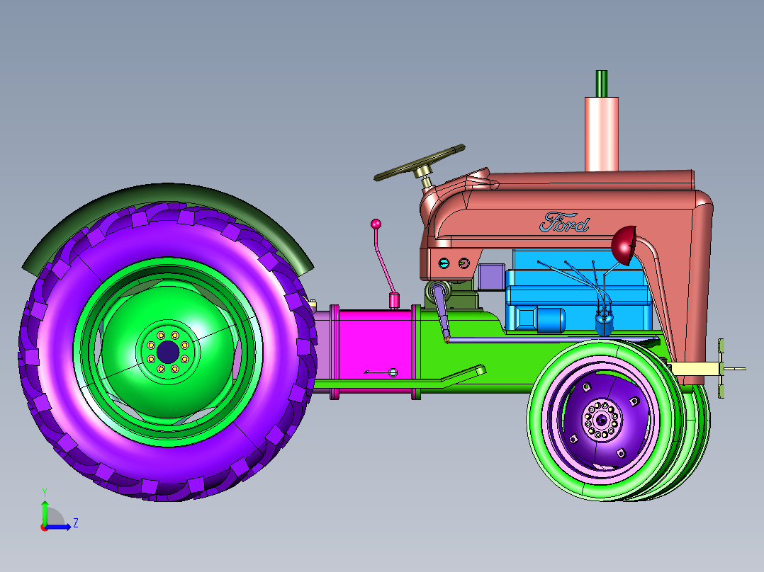Select the Ford logo on the hood
Image resolution: width=764 pixels, height=572 pixels.
coord(564,222)
